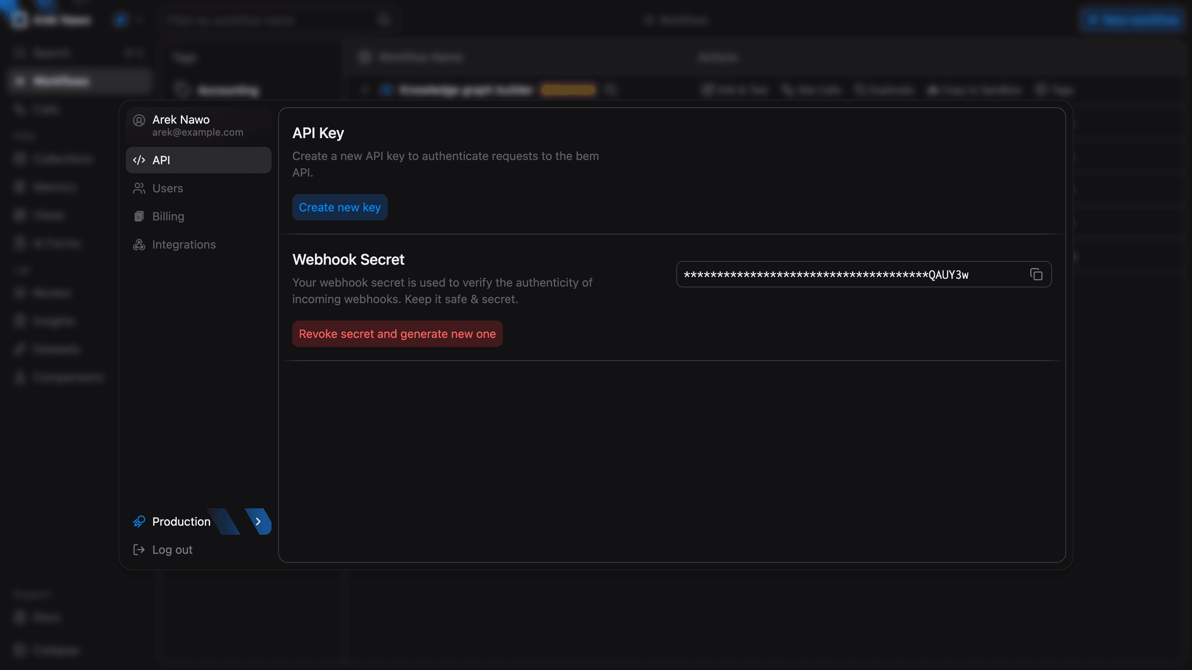This screenshot has height=670, width=1192.
Task: Expand the Production environment switcher chevron
Action: [x=258, y=522]
